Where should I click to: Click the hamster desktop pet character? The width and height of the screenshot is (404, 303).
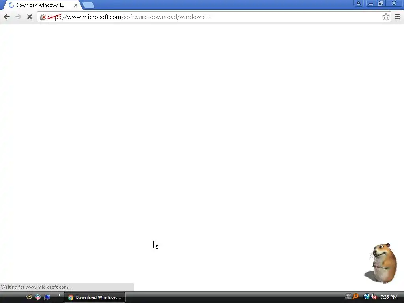(381, 264)
